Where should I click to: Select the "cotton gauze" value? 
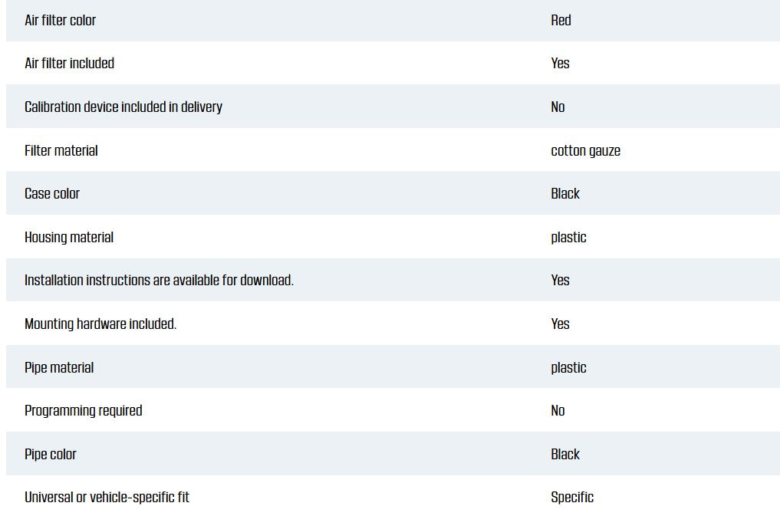click(x=585, y=151)
